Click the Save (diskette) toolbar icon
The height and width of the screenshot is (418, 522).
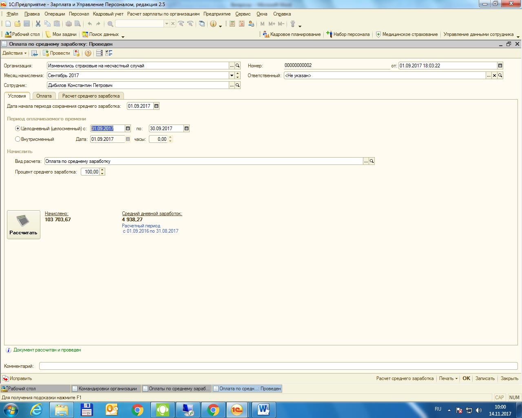pos(27,24)
